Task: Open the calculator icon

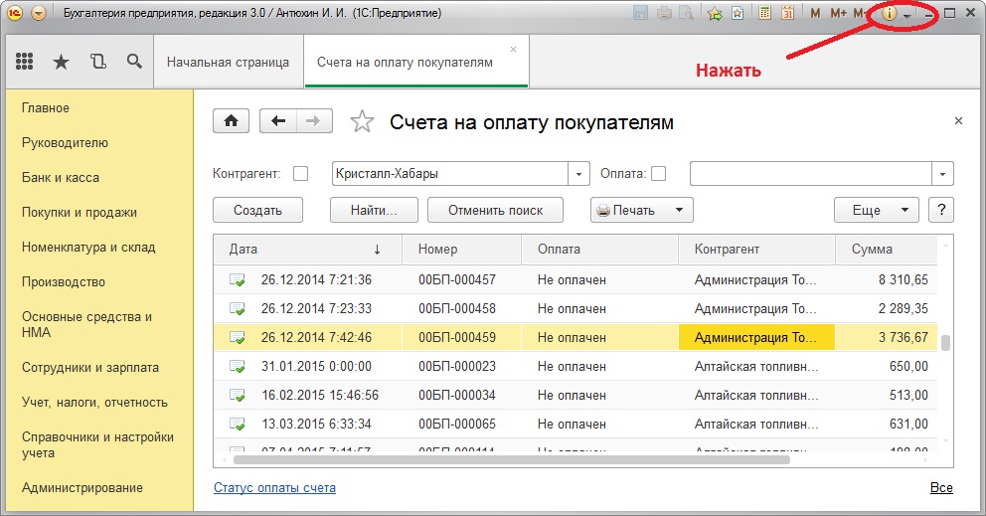Action: (x=764, y=13)
